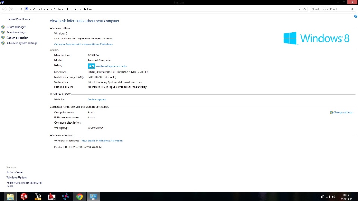Click the WORKGROUP value text
This screenshot has width=358, height=201.
(x=96, y=128)
